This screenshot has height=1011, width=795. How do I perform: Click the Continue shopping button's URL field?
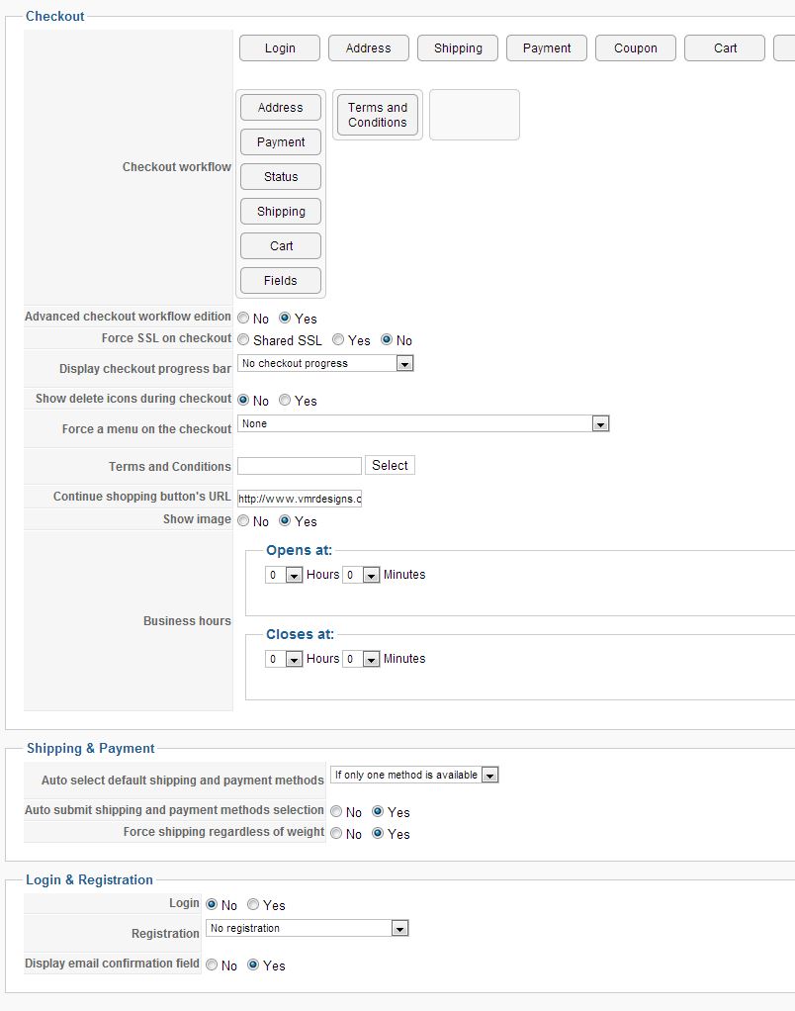point(300,500)
